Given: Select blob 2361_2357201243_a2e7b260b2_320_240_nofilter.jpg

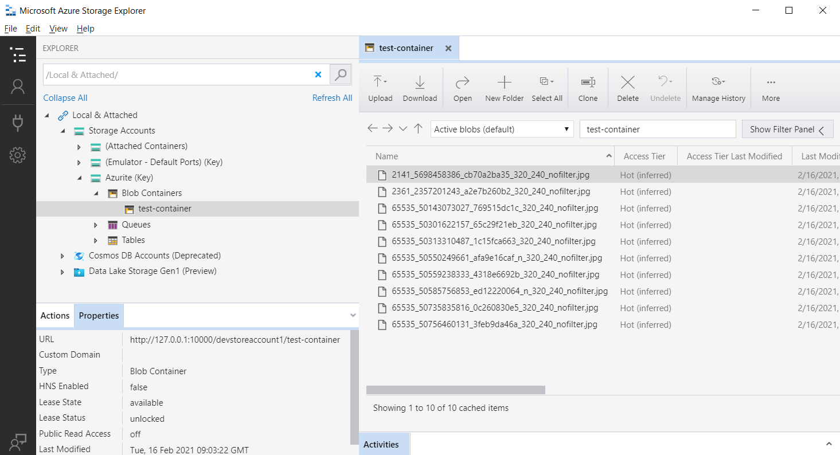Looking at the screenshot, I should click(491, 191).
